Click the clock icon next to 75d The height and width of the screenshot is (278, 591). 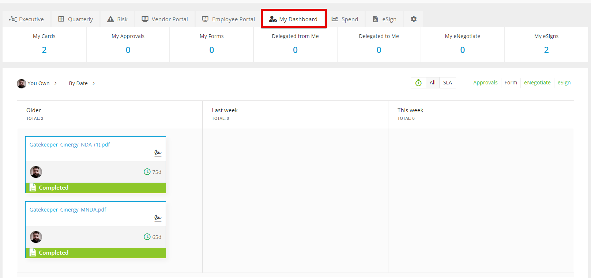[147, 172]
